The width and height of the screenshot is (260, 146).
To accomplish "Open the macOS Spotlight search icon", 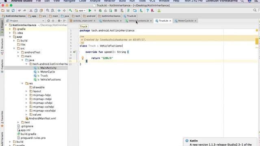I will click(242, 1).
